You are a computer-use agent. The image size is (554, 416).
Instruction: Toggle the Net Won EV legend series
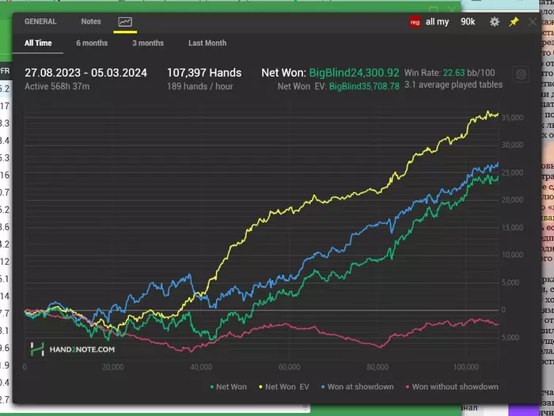pyautogui.click(x=283, y=387)
